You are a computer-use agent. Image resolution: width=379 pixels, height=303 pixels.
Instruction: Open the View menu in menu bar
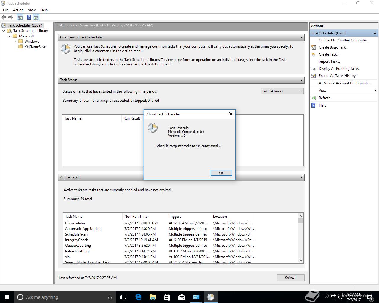point(32,10)
